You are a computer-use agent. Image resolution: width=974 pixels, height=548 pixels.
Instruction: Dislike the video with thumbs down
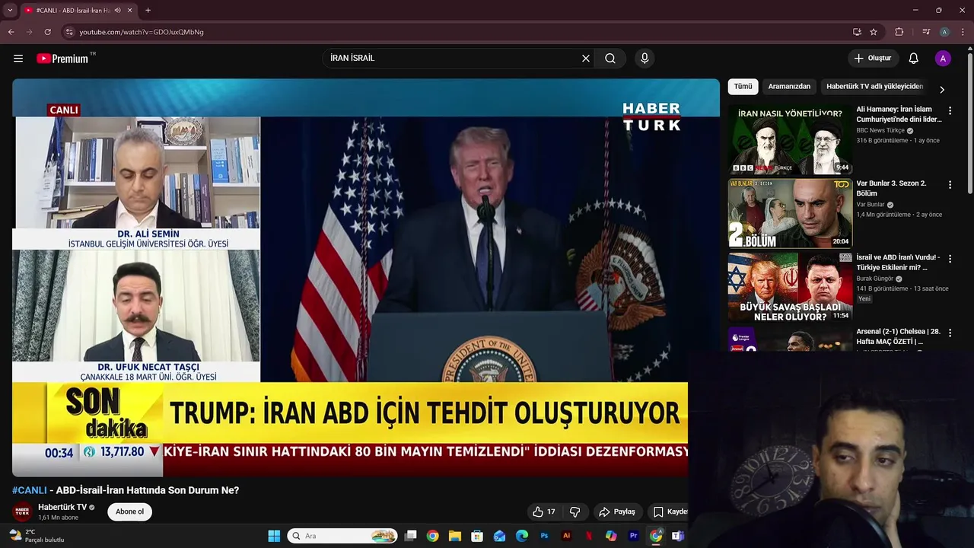(x=575, y=511)
